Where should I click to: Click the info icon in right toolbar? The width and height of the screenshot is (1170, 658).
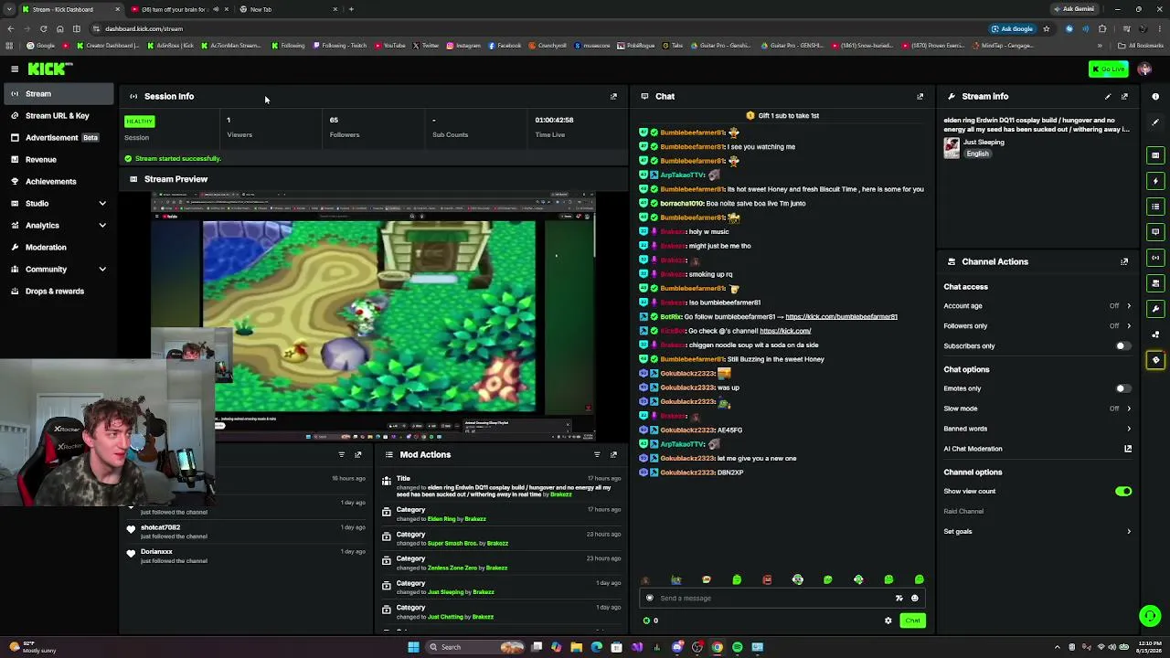(x=1155, y=96)
